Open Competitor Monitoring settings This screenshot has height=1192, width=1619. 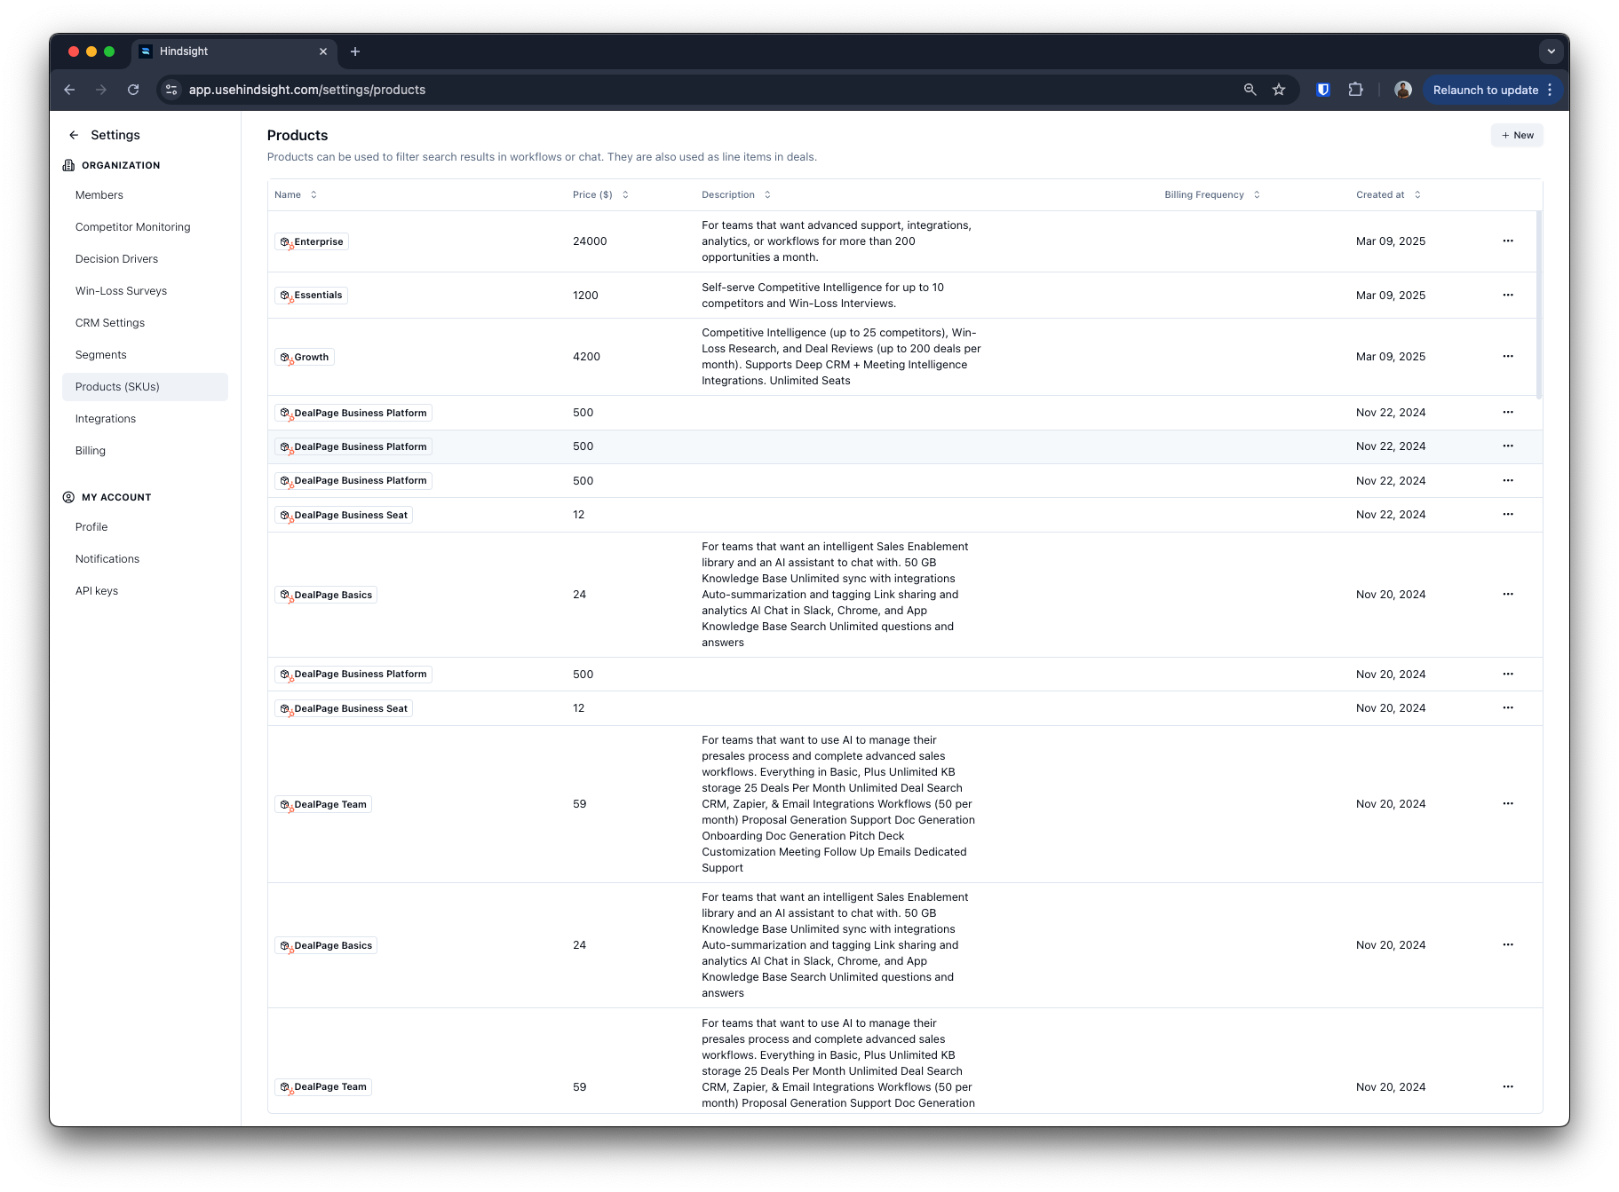coord(145,227)
